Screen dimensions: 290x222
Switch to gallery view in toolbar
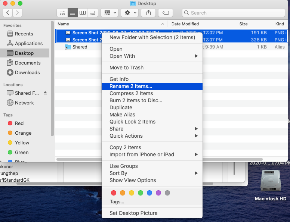point(92,13)
